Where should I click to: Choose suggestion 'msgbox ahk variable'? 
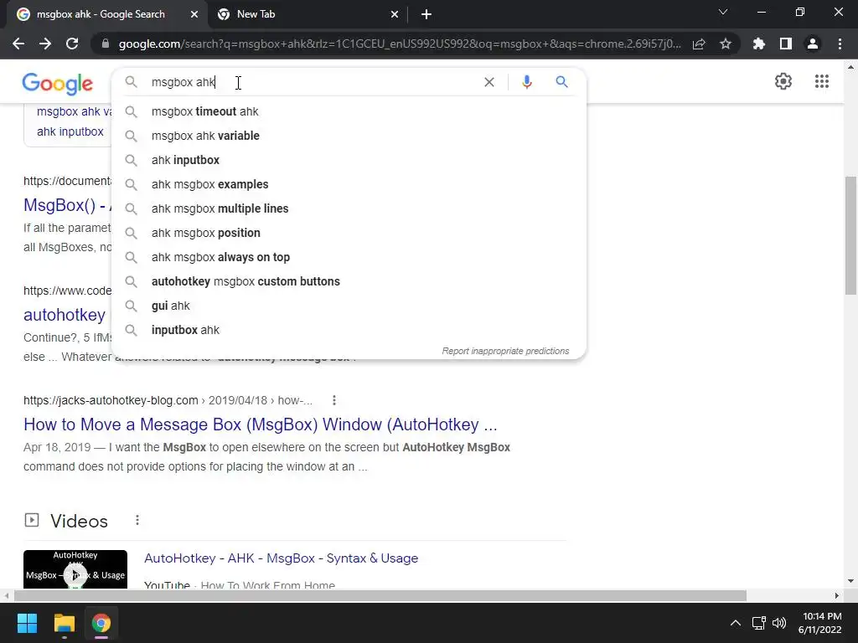click(349, 136)
